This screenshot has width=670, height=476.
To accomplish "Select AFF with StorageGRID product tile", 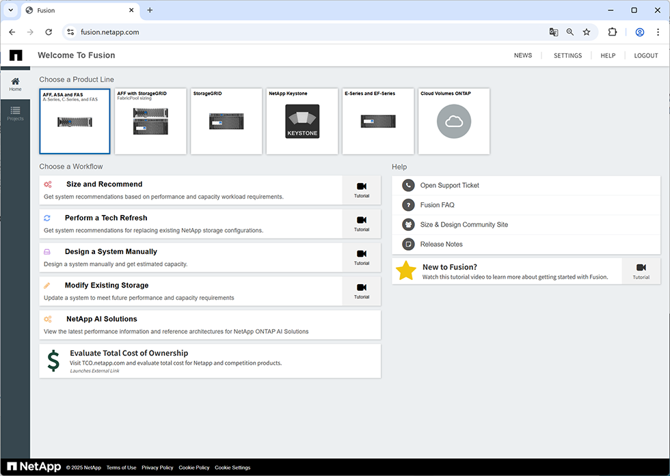I will (150, 122).
